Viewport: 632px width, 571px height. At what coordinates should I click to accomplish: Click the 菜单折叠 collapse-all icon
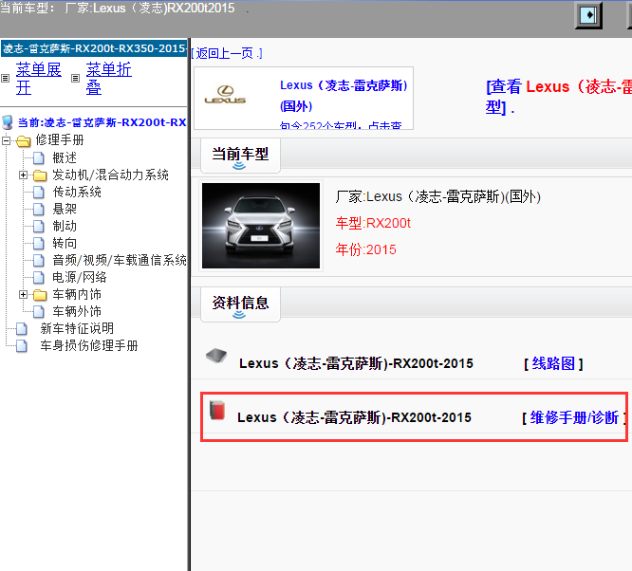(x=75, y=78)
